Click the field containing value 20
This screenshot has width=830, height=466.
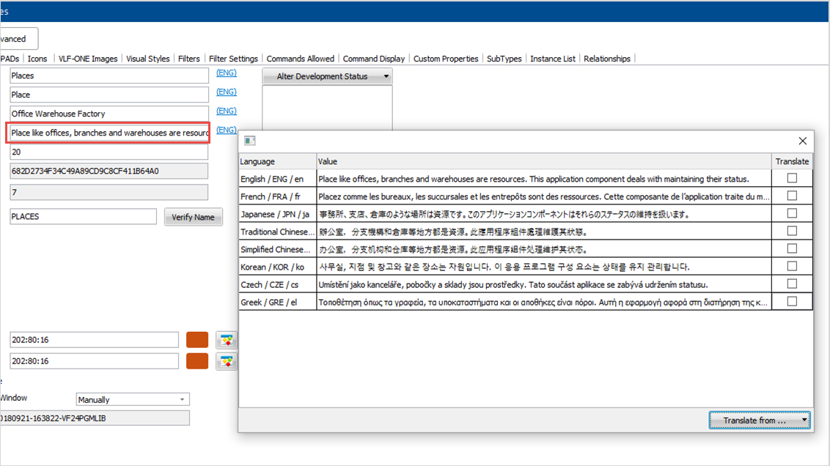[109, 152]
